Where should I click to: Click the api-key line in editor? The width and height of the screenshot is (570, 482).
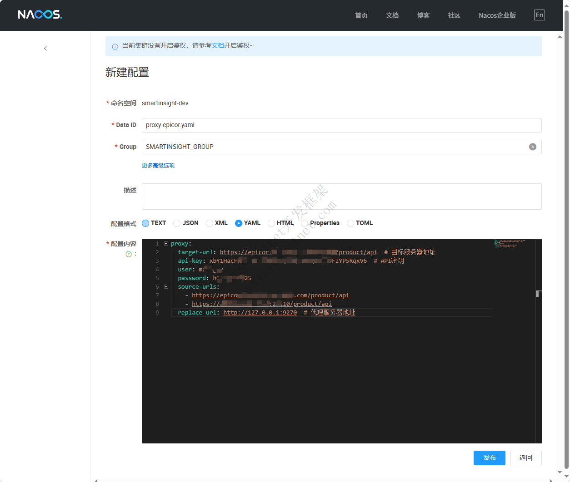click(291, 261)
